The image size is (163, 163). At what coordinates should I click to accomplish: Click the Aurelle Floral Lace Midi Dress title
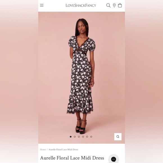(x=72, y=158)
